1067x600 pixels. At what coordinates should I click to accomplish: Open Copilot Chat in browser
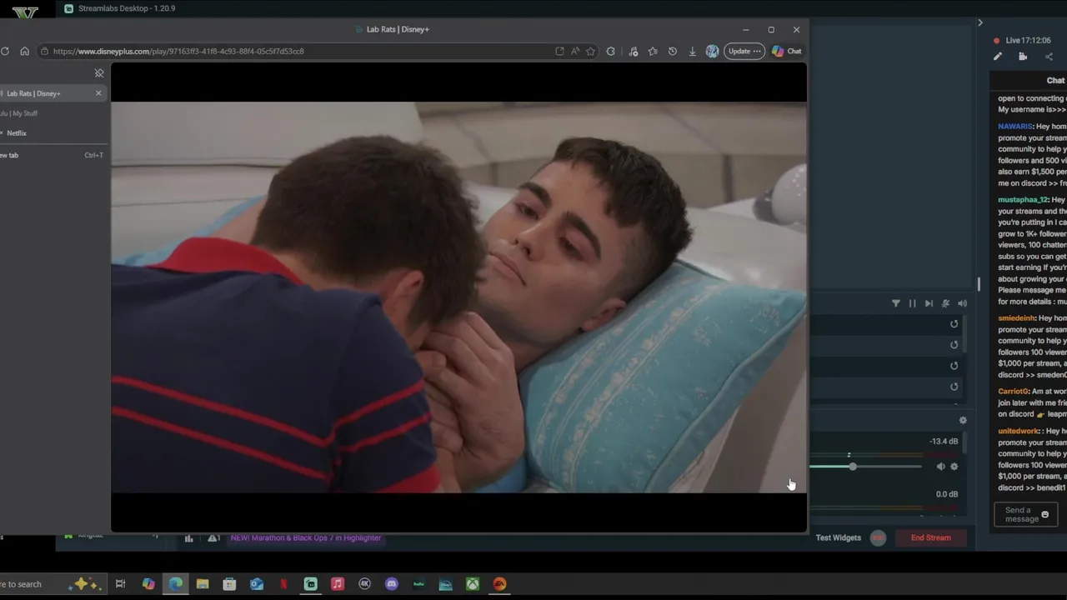[x=787, y=51]
